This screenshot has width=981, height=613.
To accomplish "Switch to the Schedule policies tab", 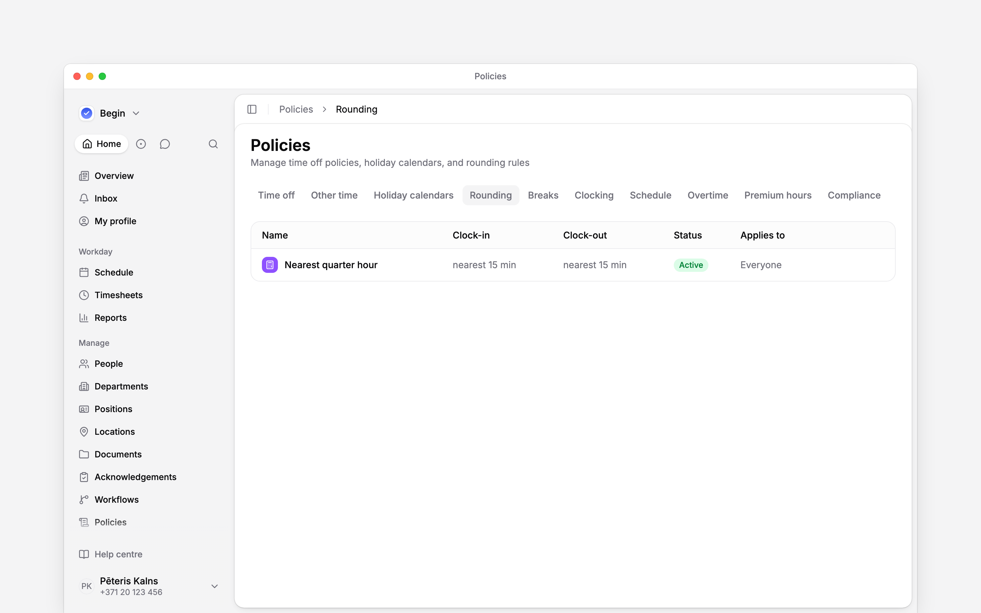I will 650,196.
